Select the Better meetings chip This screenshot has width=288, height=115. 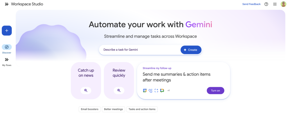pos(113,109)
